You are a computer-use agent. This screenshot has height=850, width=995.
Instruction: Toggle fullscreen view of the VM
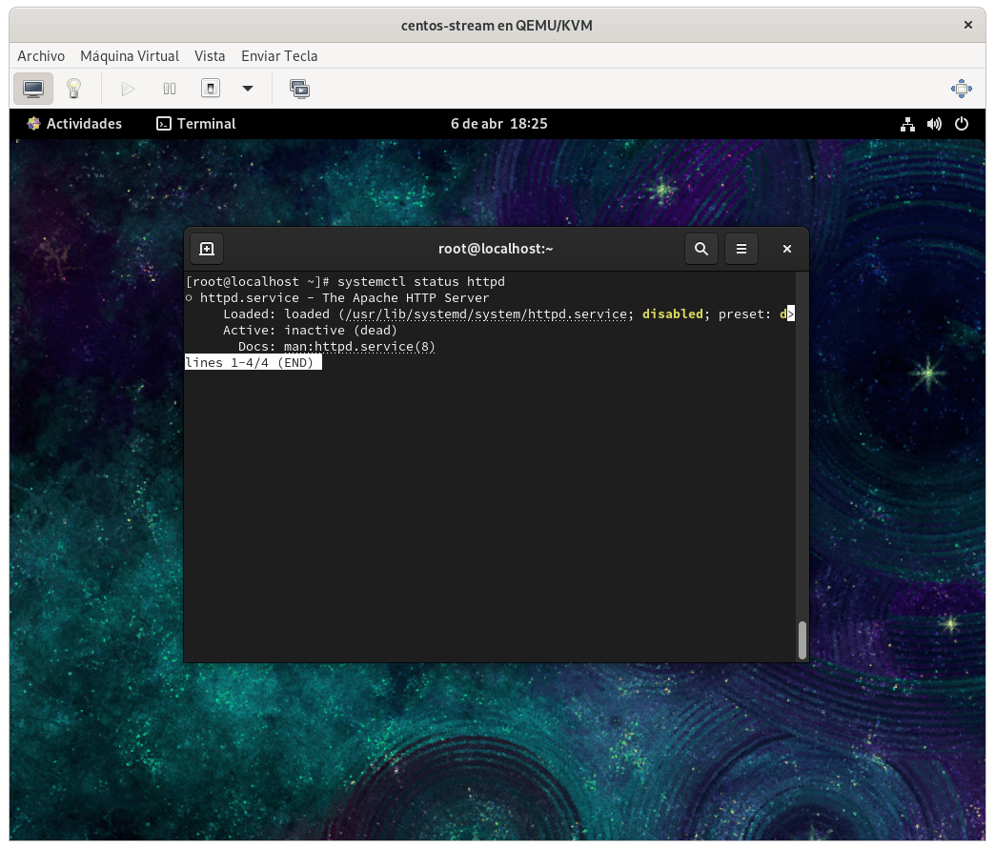(x=961, y=89)
